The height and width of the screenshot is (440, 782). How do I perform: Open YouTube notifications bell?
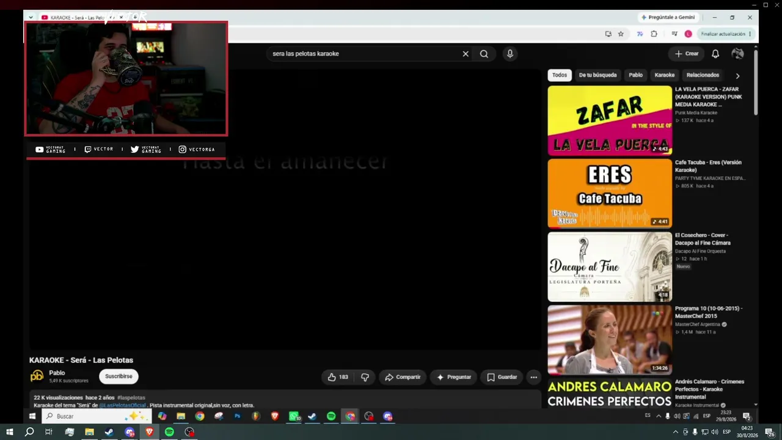(x=715, y=54)
